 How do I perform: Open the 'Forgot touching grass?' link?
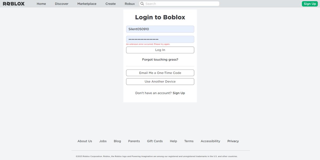coord(160,60)
